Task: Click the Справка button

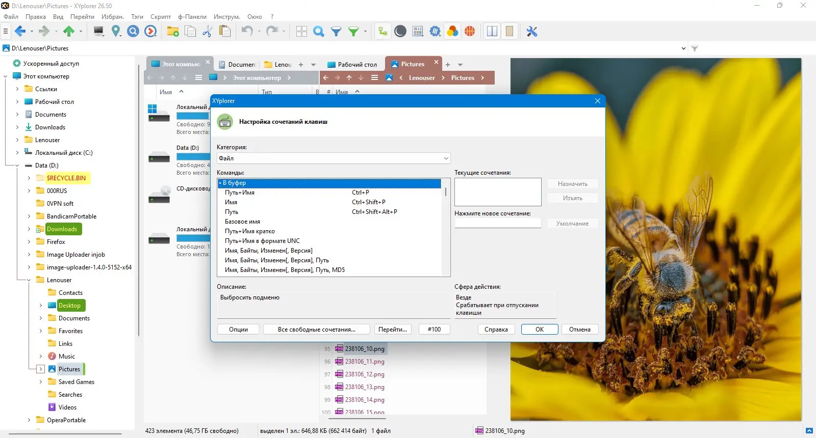Action: [x=496, y=330]
